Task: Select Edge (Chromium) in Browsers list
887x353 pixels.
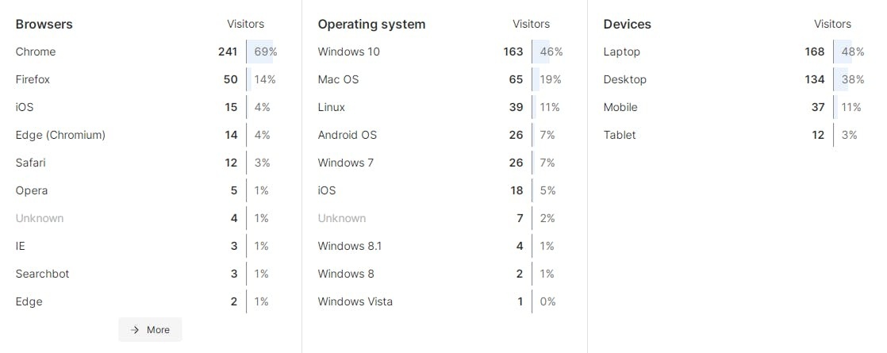Action: pyautogui.click(x=147, y=135)
